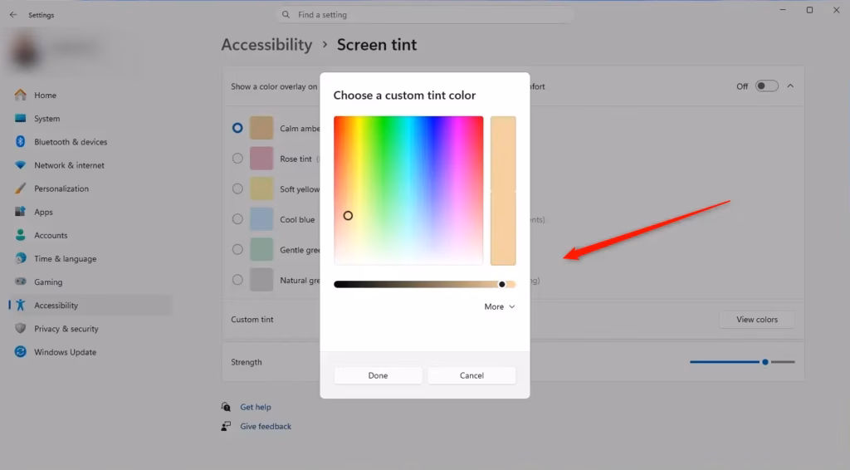Screen dimensions: 850x470
Task: Click the Personalization brush icon
Action: [20, 188]
